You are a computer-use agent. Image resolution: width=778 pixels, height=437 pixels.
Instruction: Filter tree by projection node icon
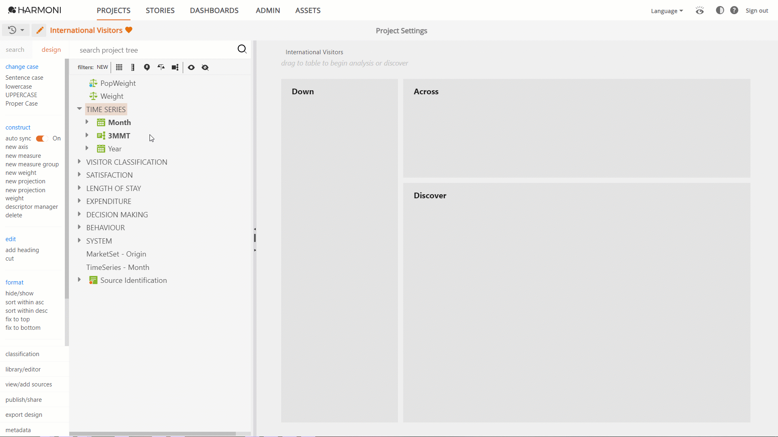pos(175,67)
